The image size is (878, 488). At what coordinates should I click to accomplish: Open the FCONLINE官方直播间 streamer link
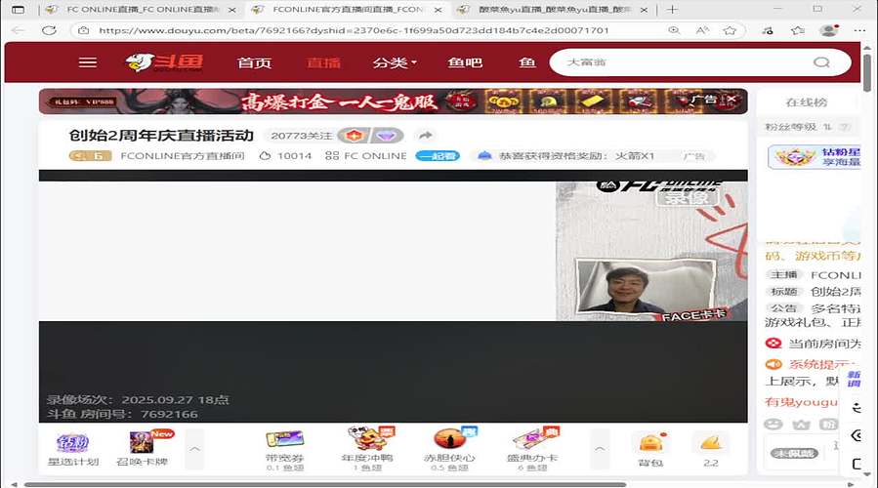point(183,156)
